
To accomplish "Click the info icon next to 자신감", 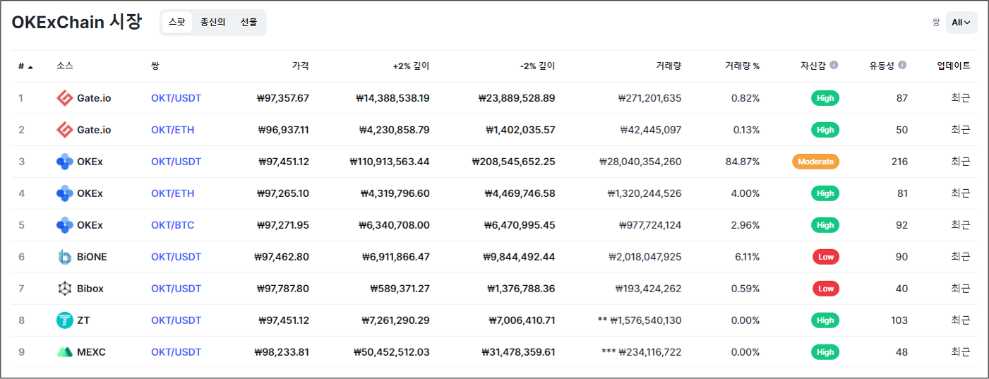I will 834,66.
